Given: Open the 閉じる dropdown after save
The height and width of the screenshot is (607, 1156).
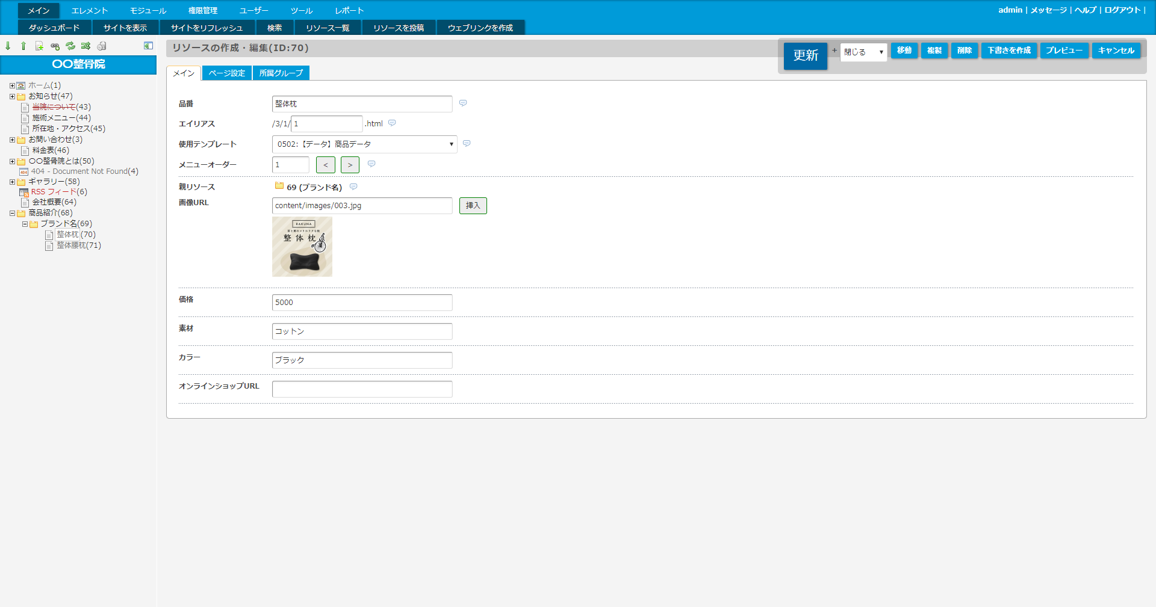Looking at the screenshot, I should [863, 52].
